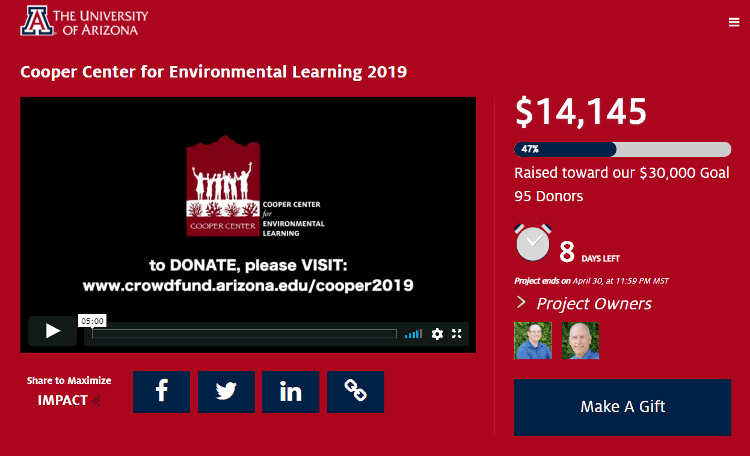The image size is (750, 456).
Task: Click 'Raised toward our $30,000 Goal' text
Action: [x=622, y=173]
